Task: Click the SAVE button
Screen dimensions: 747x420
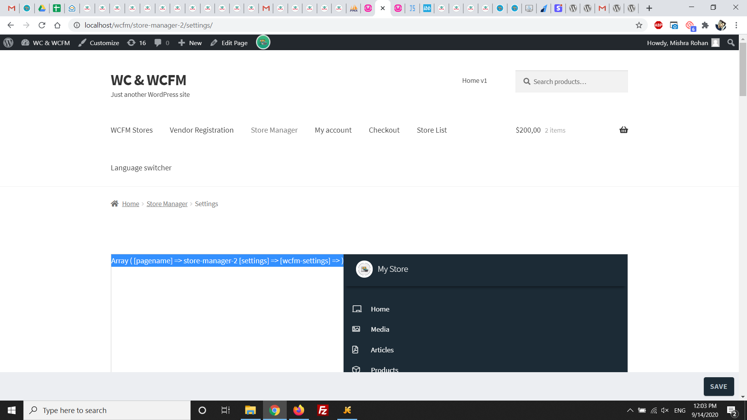Action: point(719,386)
